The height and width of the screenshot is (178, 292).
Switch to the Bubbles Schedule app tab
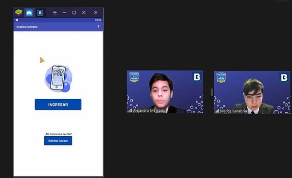40,13
